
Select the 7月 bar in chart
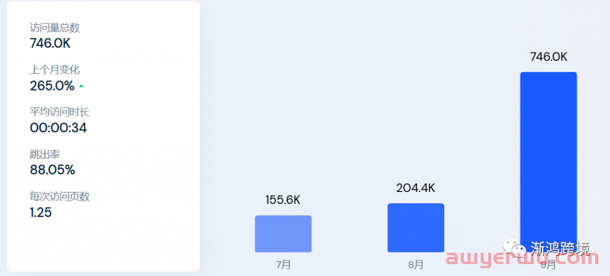click(283, 234)
